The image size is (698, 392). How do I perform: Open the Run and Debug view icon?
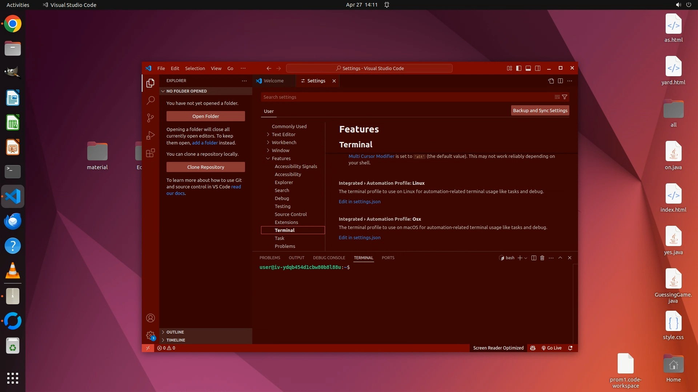151,135
